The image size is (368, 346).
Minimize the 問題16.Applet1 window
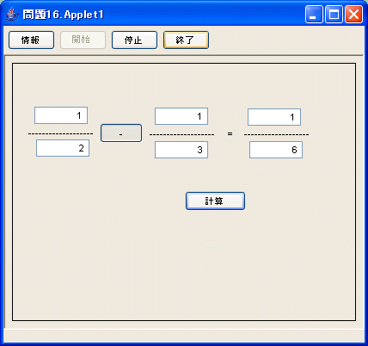coord(314,14)
